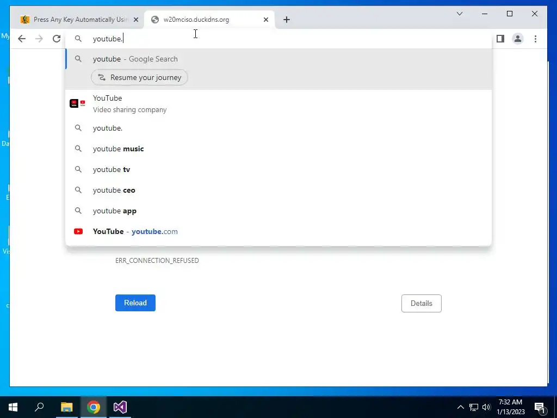
Task: Select the w20mciso.duckdns.org tab
Action: tap(209, 20)
